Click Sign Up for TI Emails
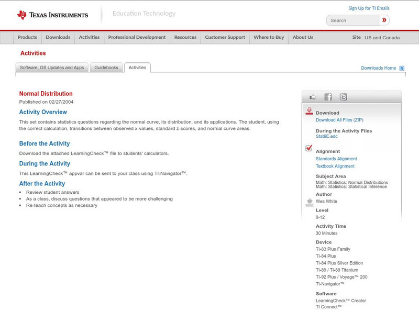This screenshot has width=419, height=310. coord(369,8)
